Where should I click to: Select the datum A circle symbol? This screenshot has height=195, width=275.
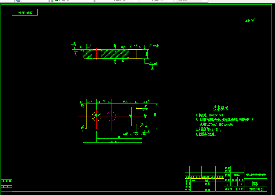(153, 69)
